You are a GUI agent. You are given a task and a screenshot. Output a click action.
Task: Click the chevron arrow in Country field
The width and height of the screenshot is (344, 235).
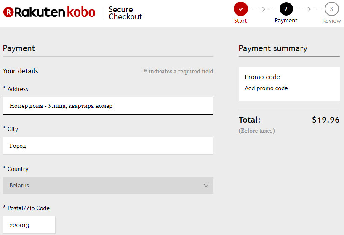206,185
